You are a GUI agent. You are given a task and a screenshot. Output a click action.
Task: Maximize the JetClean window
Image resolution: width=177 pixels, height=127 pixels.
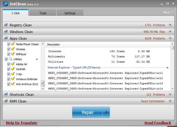click(x=168, y=4)
